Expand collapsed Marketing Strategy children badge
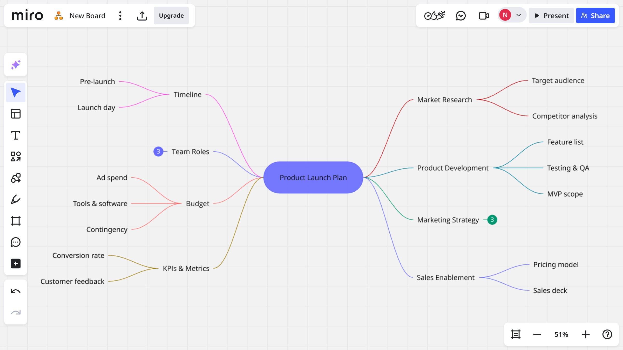 tap(492, 220)
